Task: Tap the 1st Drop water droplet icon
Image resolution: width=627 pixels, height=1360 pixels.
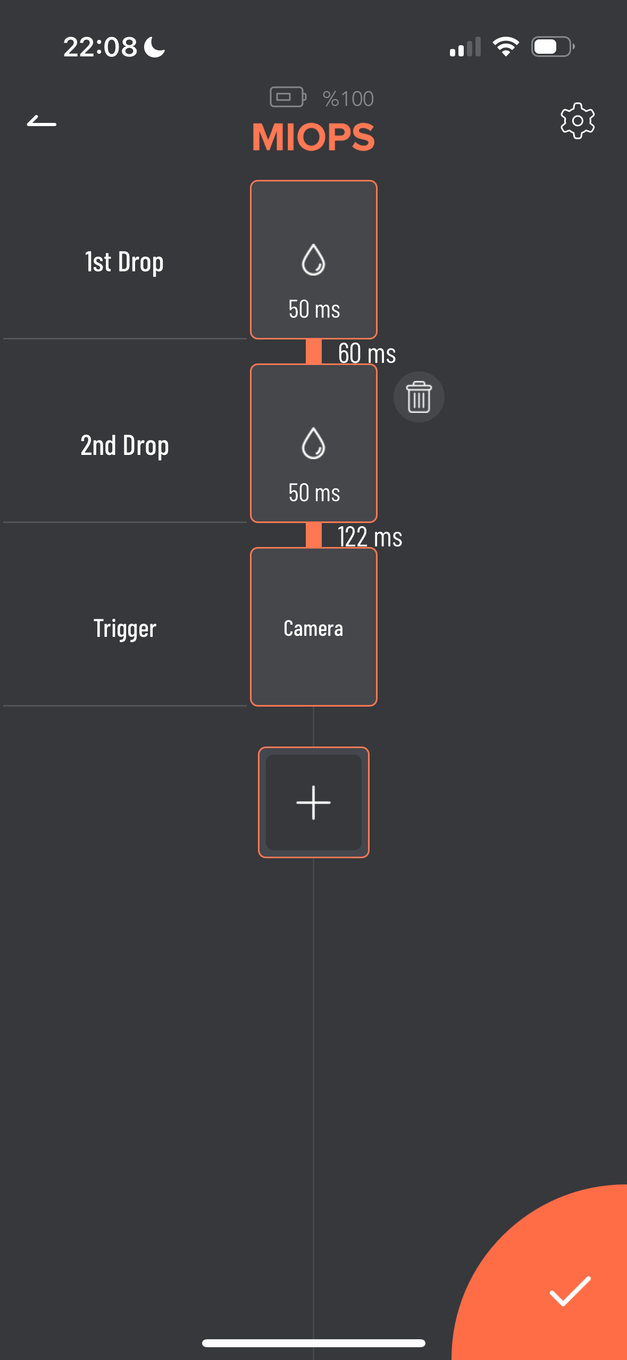Action: click(313, 260)
